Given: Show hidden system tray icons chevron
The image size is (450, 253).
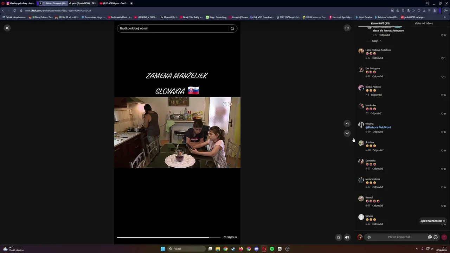Looking at the screenshot, I should click(417, 249).
